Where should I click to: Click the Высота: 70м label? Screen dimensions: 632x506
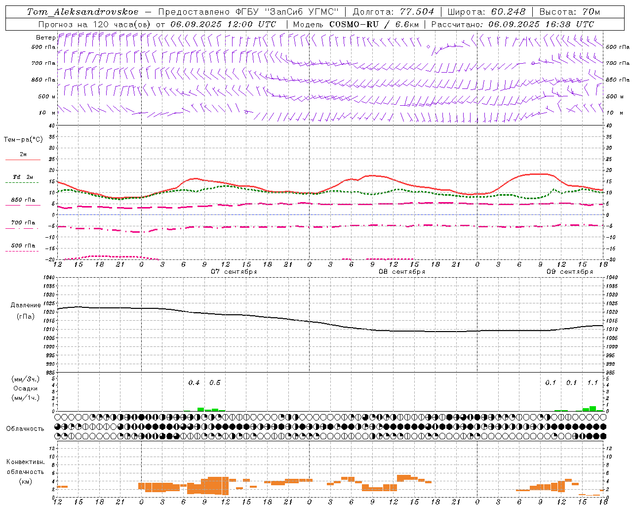(x=570, y=12)
